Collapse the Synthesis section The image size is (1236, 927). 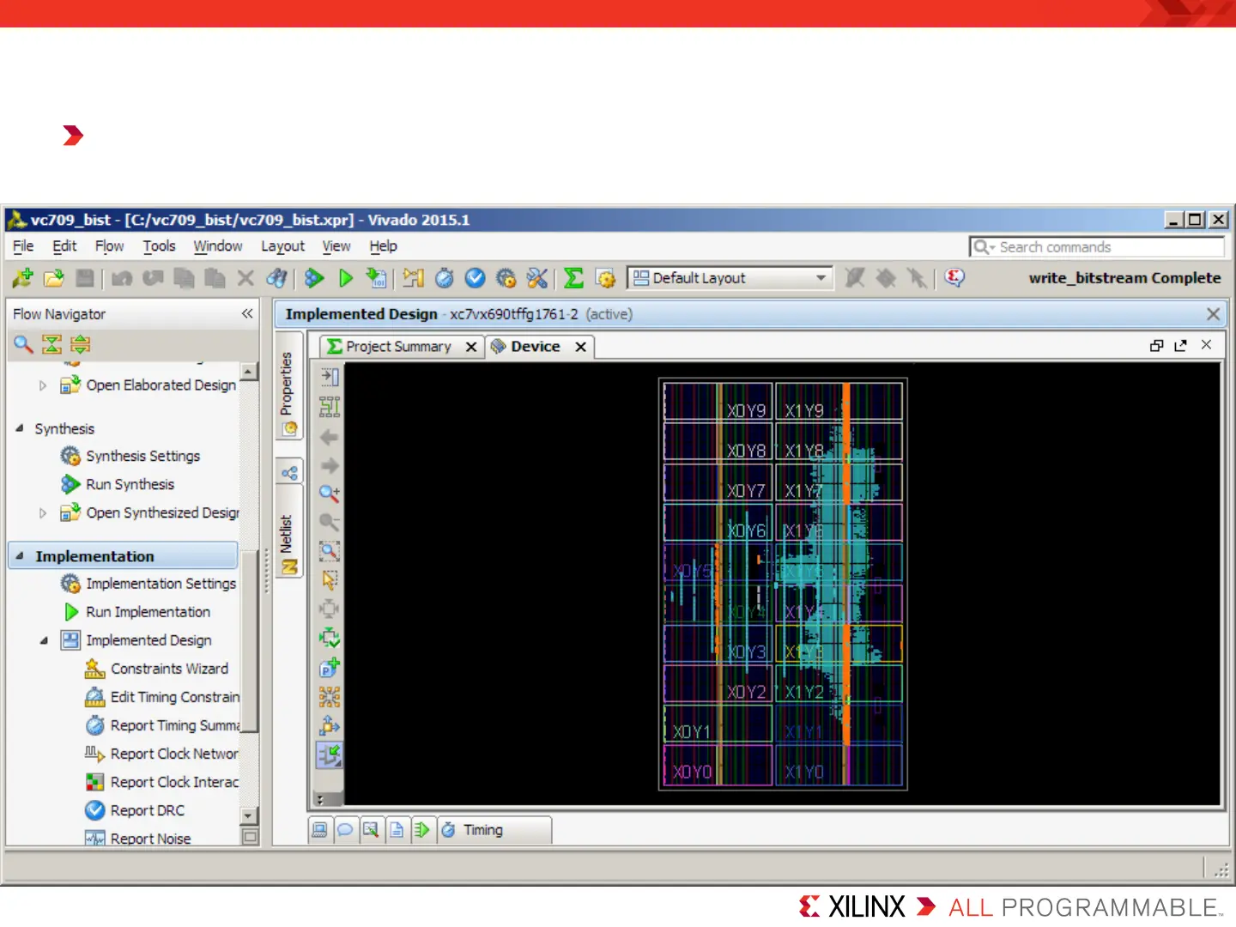pos(19,428)
